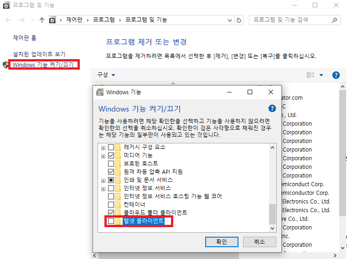The height and width of the screenshot is (259, 347).
Task: Click the search magnifier icon
Action: 334,20
